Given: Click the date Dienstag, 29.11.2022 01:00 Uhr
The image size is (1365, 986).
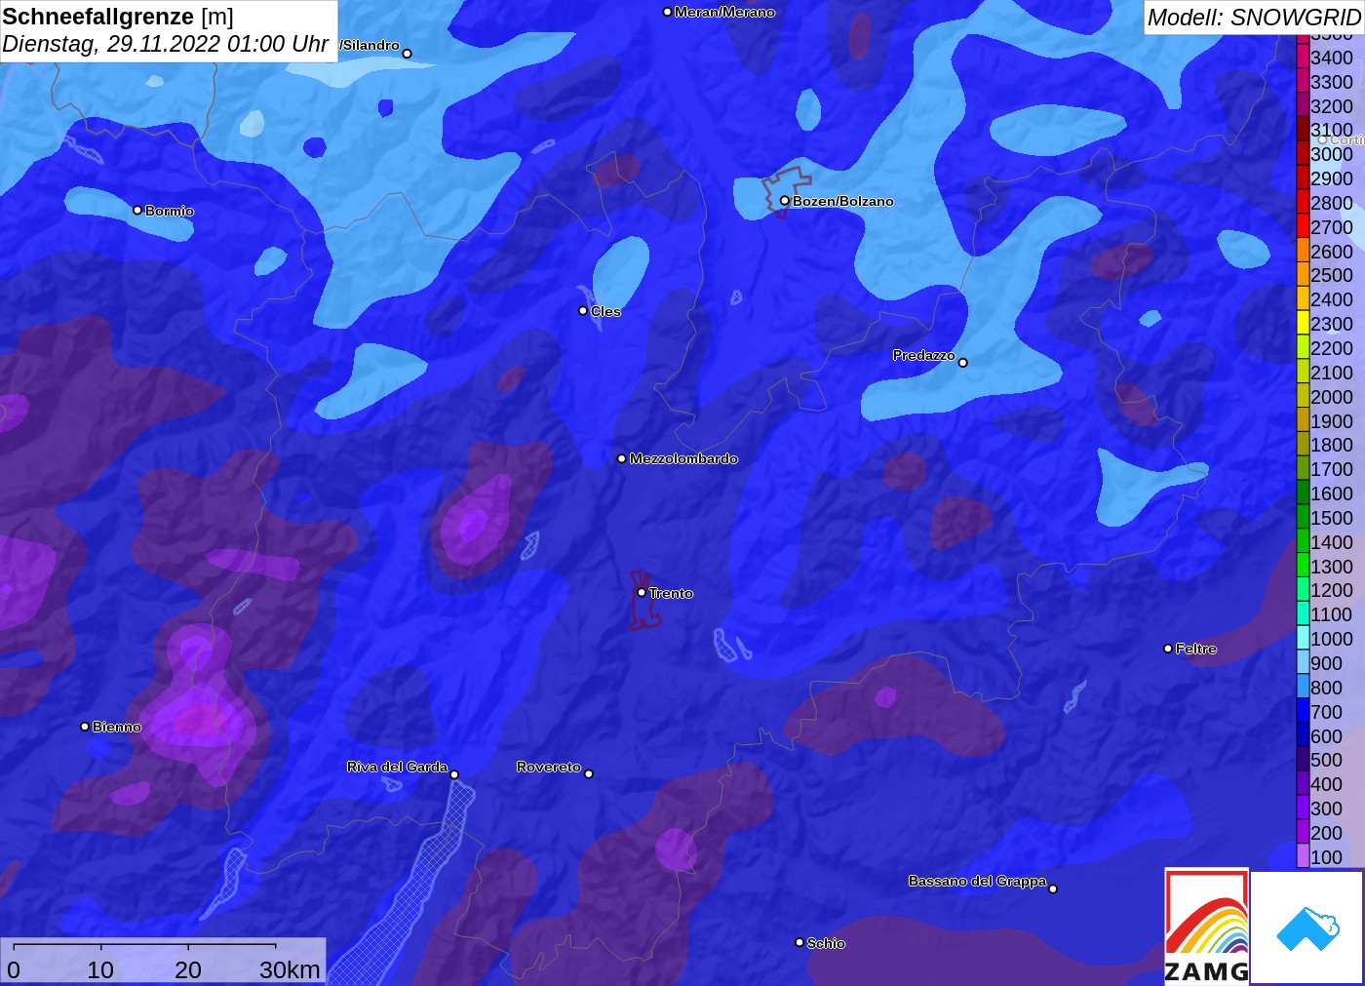Looking at the screenshot, I should point(165,44).
